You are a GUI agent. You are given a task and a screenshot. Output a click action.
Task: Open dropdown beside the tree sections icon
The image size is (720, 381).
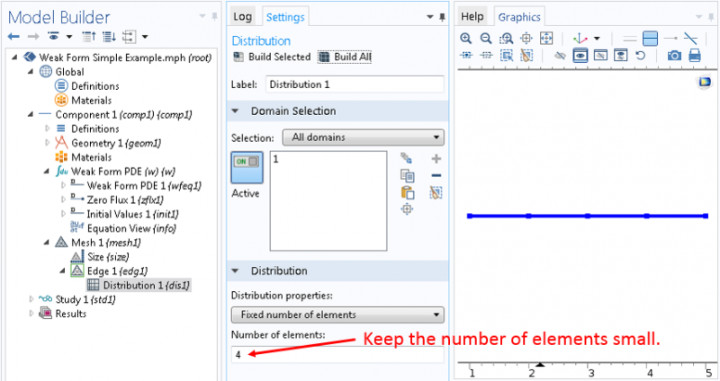coord(145,37)
